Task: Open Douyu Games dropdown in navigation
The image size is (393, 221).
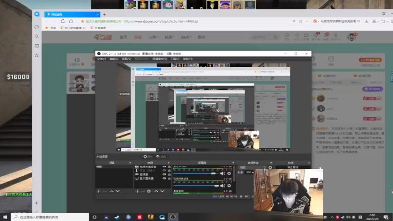Action: pos(186,37)
